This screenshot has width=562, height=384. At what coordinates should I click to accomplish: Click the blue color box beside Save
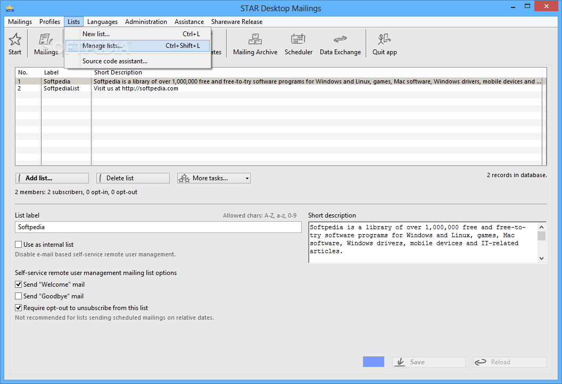(x=374, y=362)
